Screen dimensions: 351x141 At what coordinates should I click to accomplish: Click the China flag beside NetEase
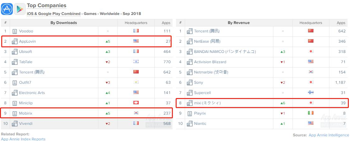point(311,41)
